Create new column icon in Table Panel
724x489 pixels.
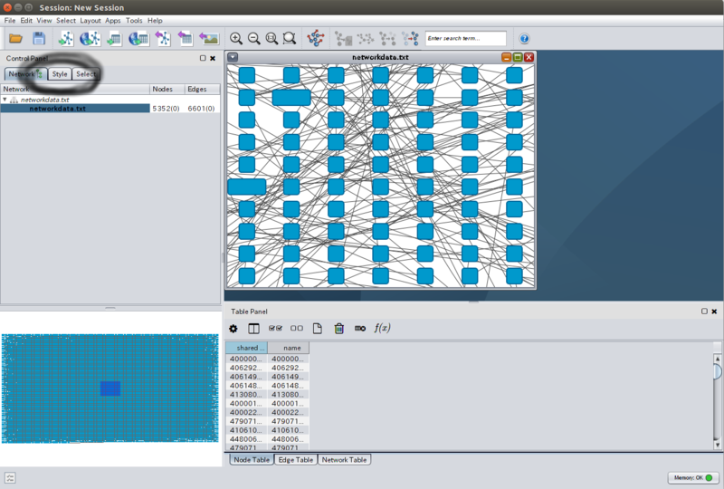pos(318,328)
